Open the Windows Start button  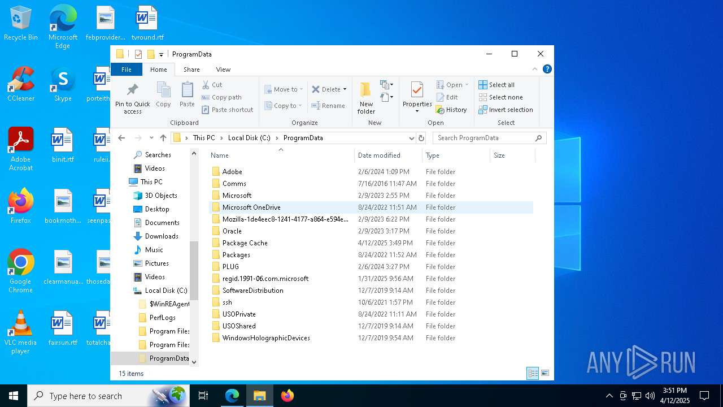coord(14,396)
